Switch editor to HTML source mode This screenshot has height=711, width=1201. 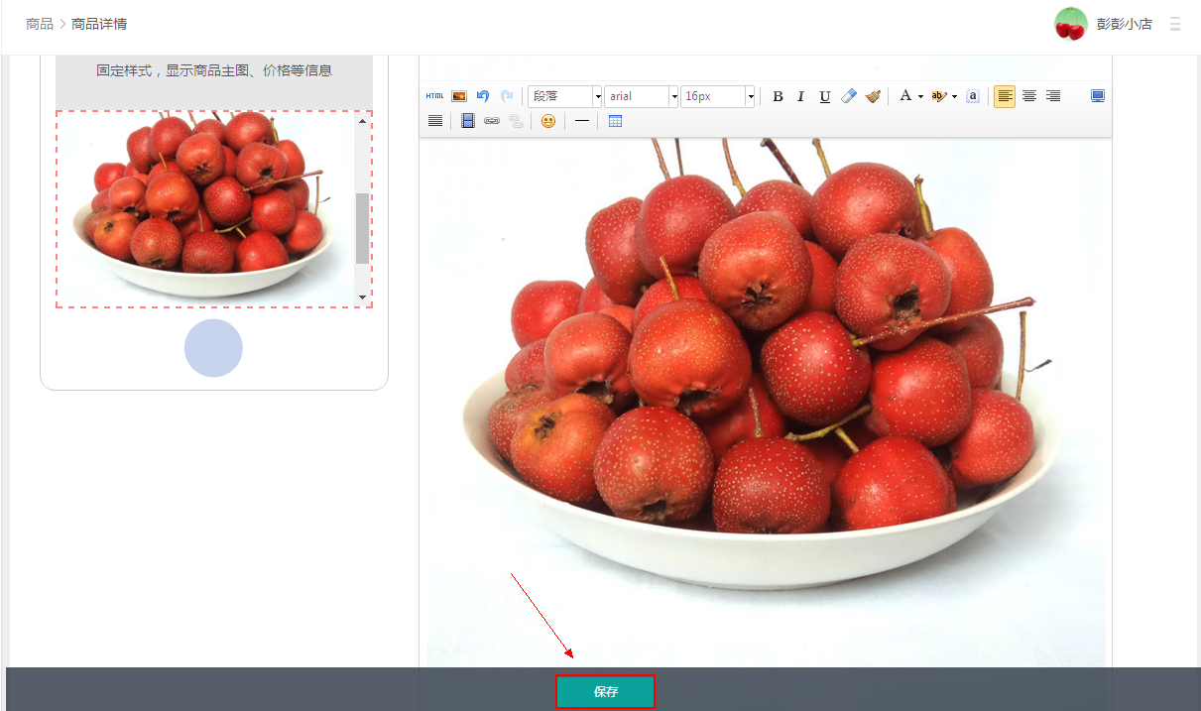click(x=434, y=96)
